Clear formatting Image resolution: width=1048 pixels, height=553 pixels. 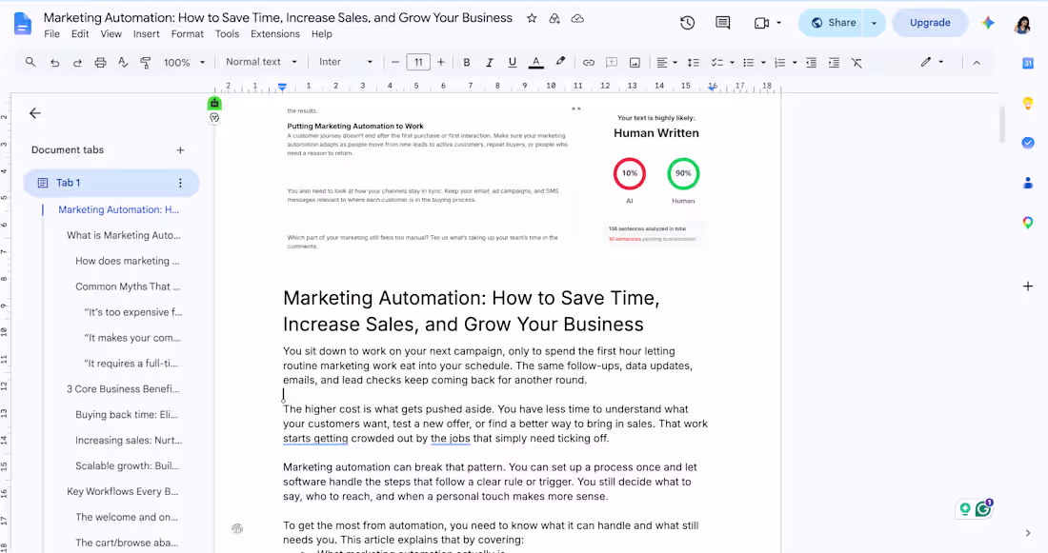point(857,62)
